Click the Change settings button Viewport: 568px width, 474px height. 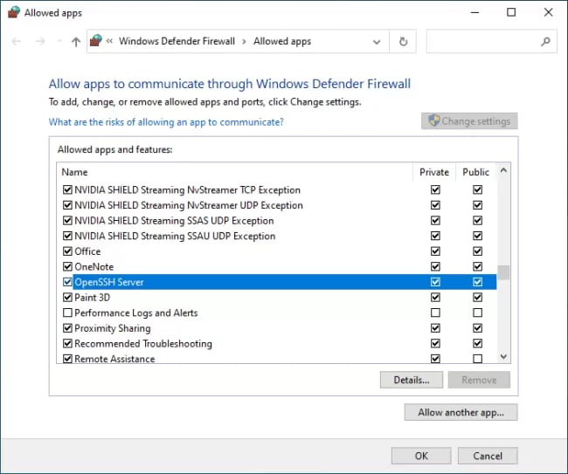(x=469, y=121)
